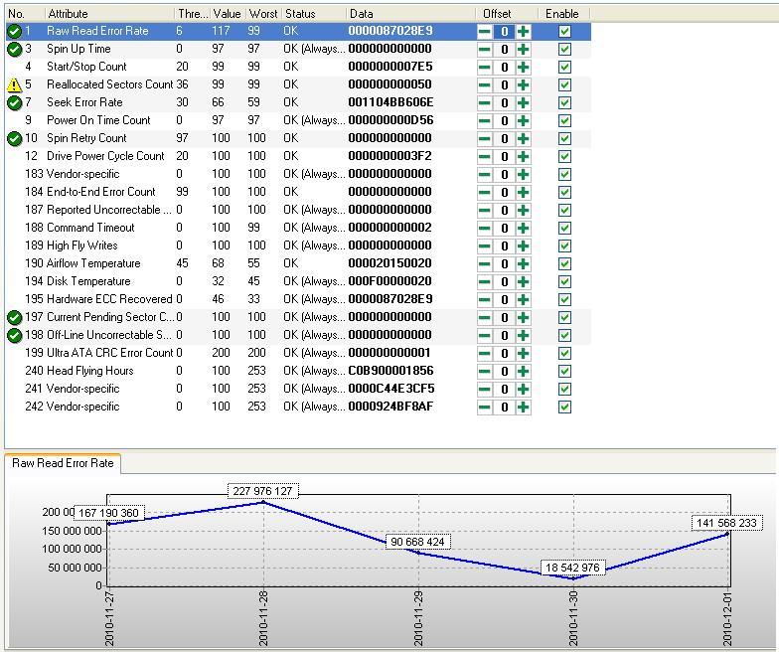Toggle Enable checkbox for Seek Error Rate
Viewport: 779px width, 654px height.
[x=564, y=103]
